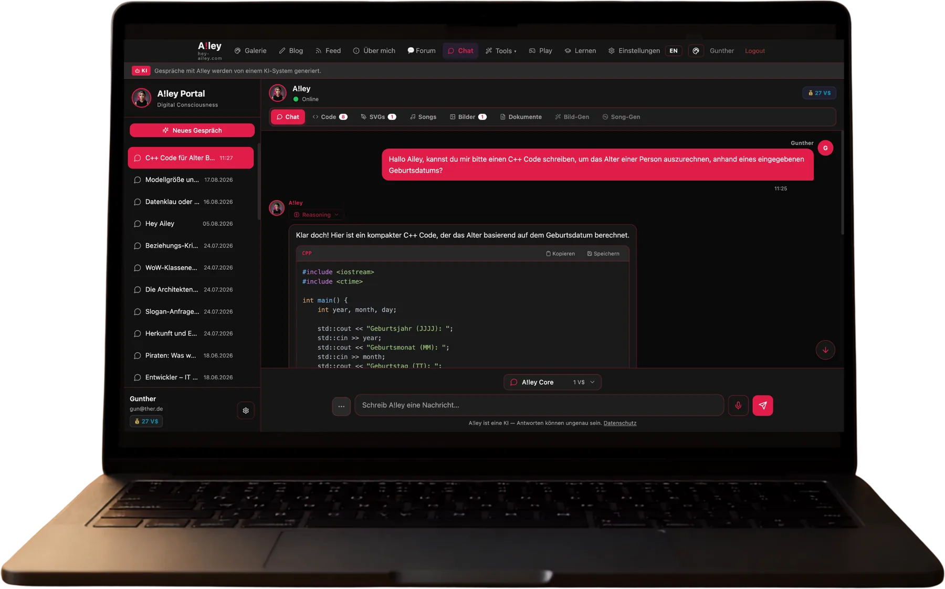Open the Forum section
Screen dimensions: 945x589
pyautogui.click(x=422, y=51)
